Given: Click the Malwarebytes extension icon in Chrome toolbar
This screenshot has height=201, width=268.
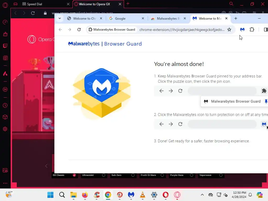Looking at the screenshot, I should (242, 30).
